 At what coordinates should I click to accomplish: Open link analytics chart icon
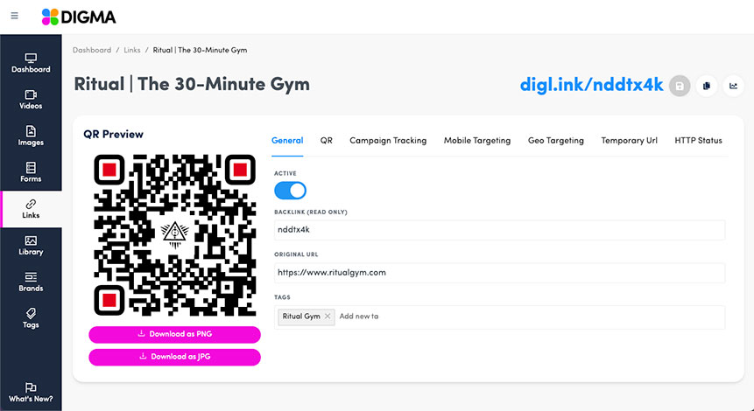point(733,86)
